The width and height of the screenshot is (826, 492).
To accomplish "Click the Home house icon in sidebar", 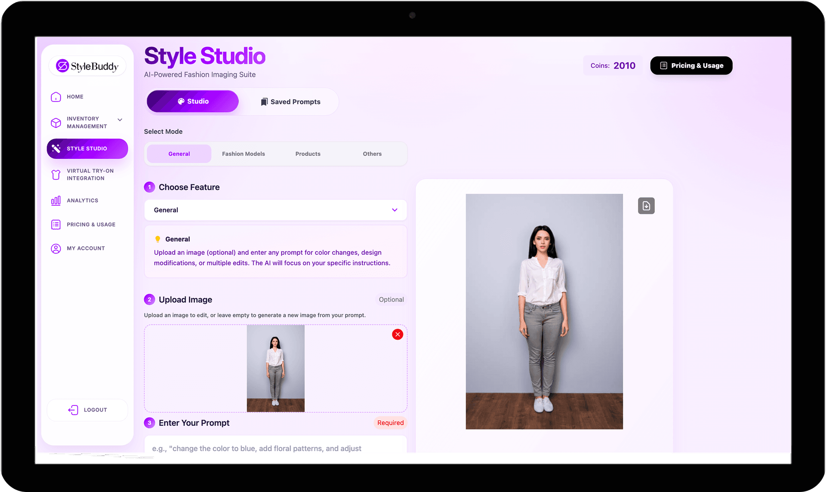I will [56, 97].
